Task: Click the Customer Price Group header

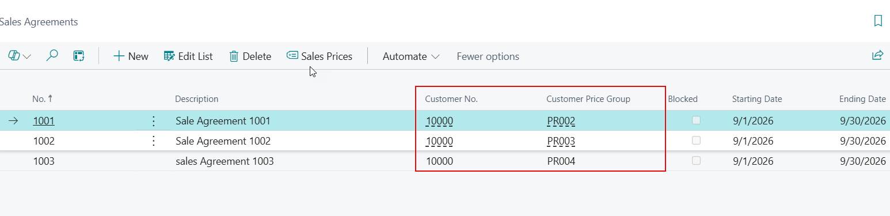Action: 588,99
